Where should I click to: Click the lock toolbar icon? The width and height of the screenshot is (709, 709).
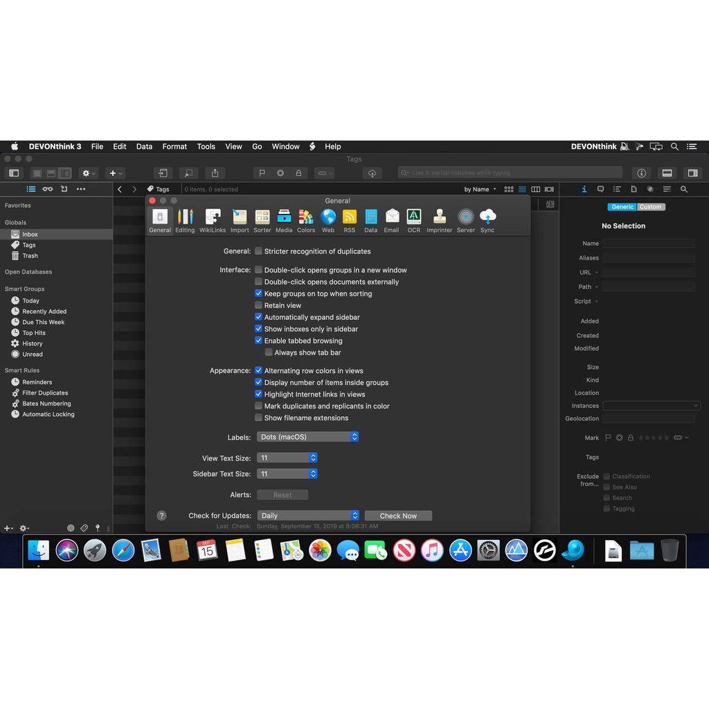298,172
